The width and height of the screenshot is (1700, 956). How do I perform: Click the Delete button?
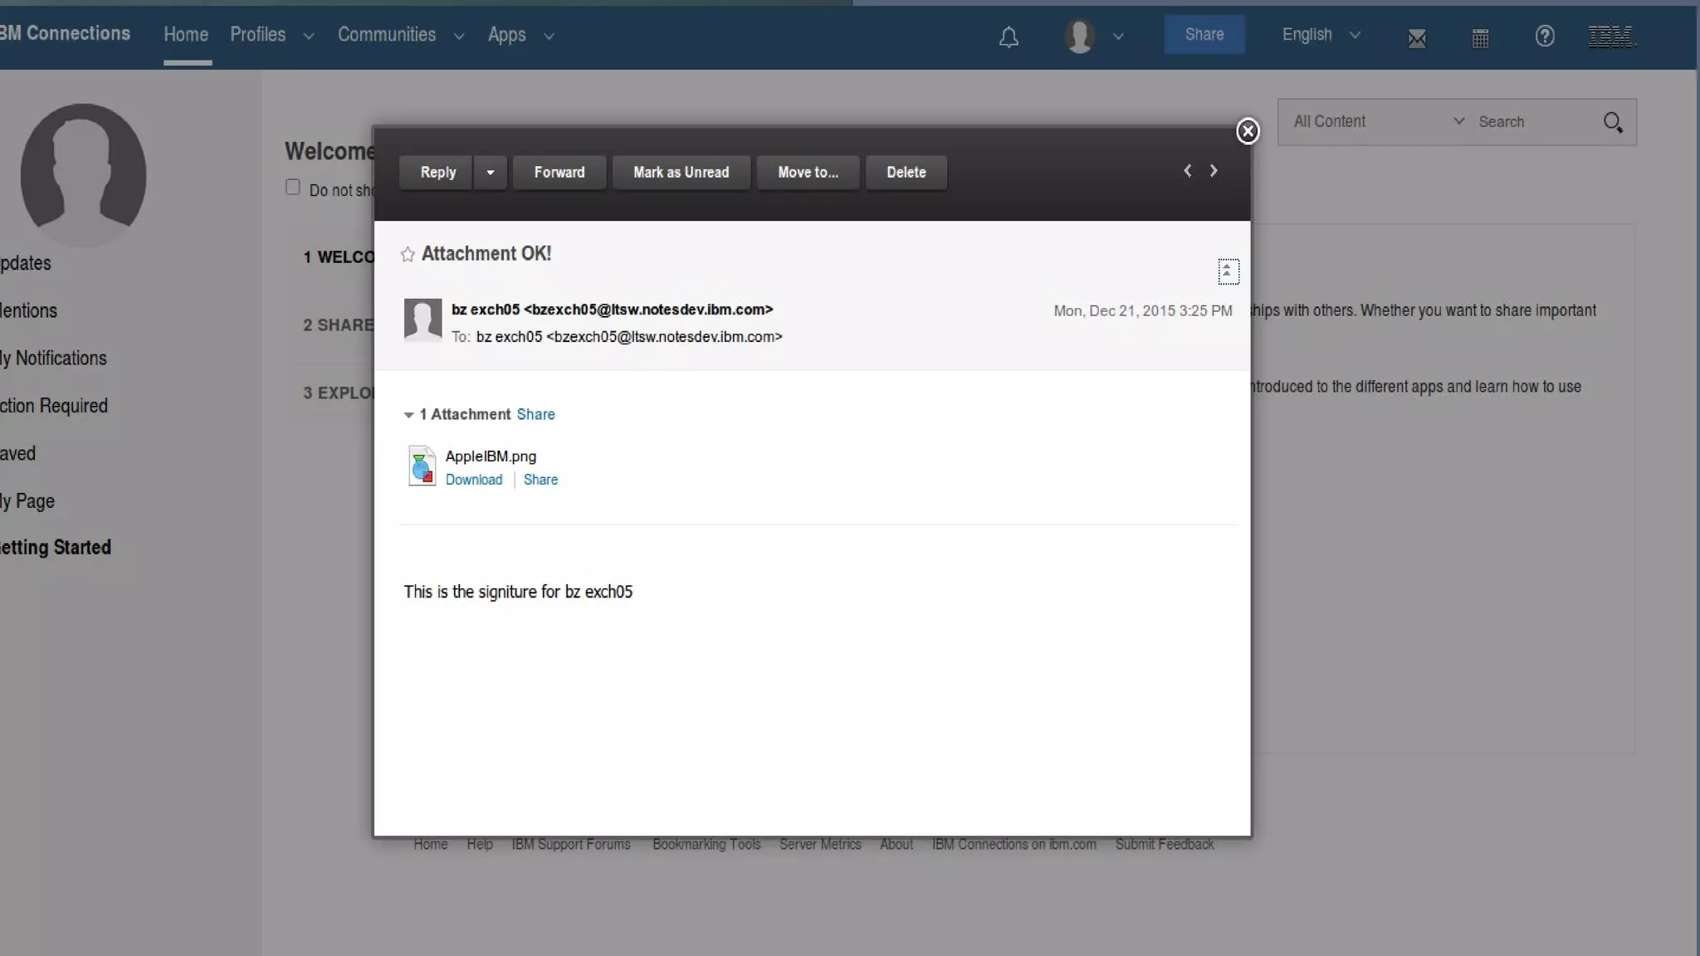(906, 173)
